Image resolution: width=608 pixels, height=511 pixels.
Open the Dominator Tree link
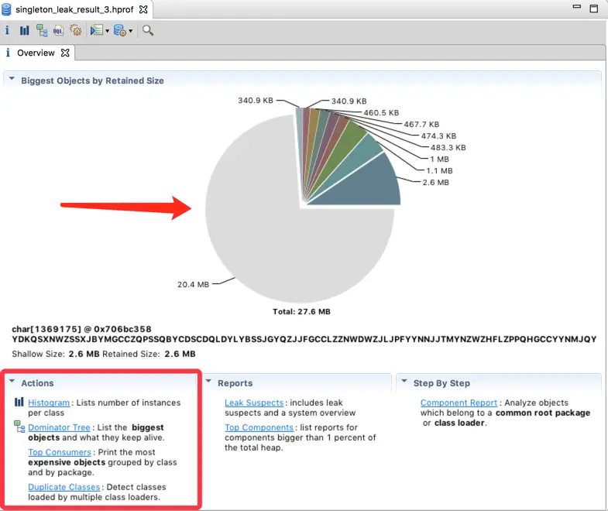point(59,427)
